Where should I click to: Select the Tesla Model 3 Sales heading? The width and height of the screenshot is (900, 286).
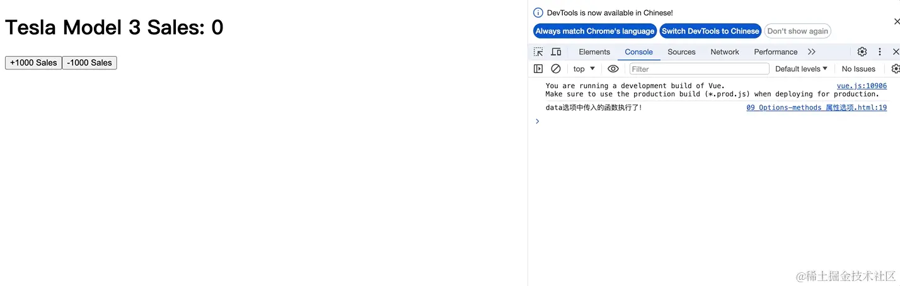114,27
